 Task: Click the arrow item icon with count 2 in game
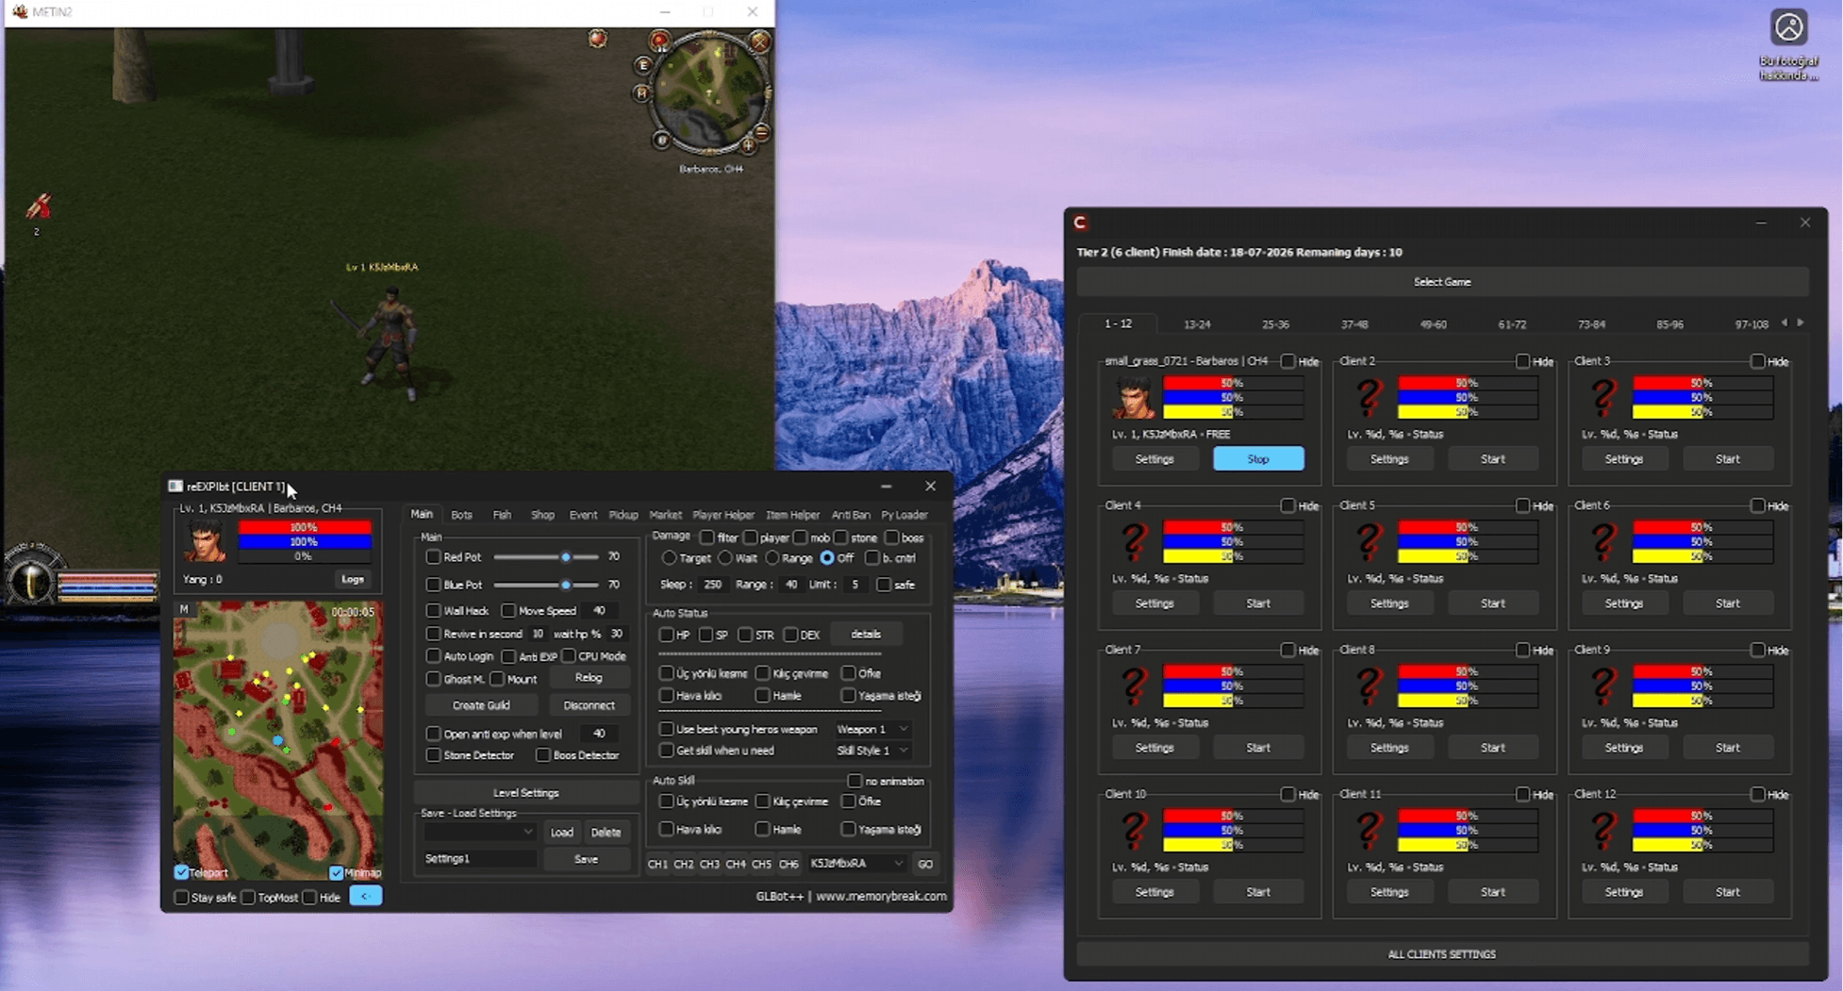(x=39, y=206)
